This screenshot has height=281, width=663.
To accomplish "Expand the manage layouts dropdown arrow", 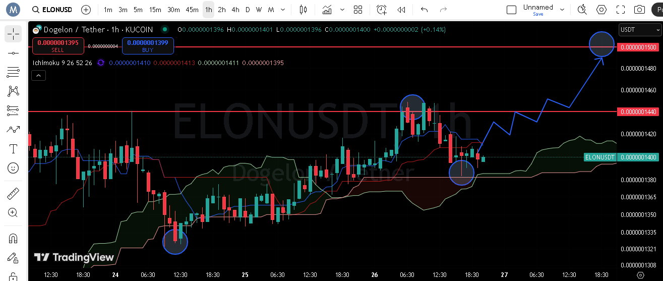I will click(x=562, y=10).
